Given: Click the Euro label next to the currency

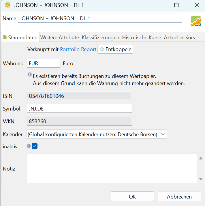Looking at the screenshot, I should click(68, 63).
